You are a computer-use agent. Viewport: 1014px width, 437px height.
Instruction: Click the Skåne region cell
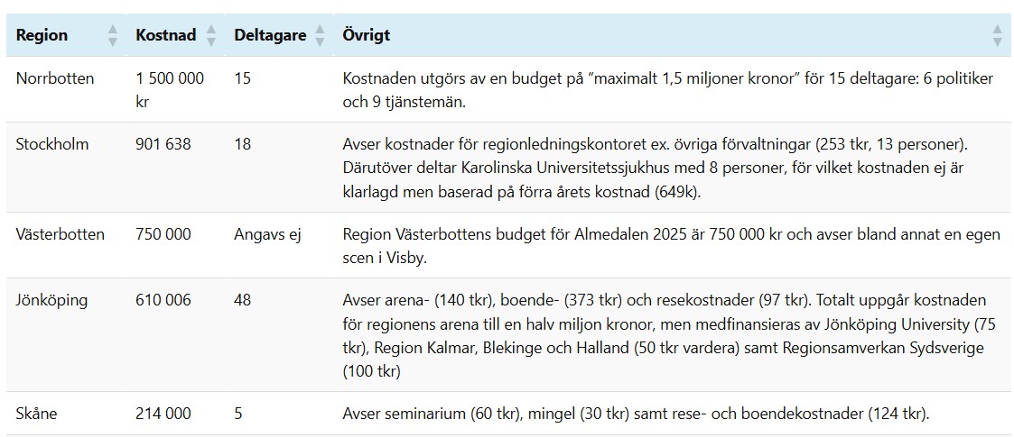(x=38, y=414)
